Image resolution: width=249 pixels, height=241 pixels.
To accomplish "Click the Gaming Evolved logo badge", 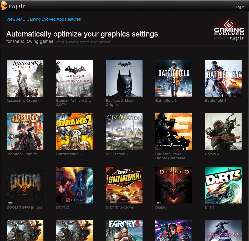I will point(229,31).
